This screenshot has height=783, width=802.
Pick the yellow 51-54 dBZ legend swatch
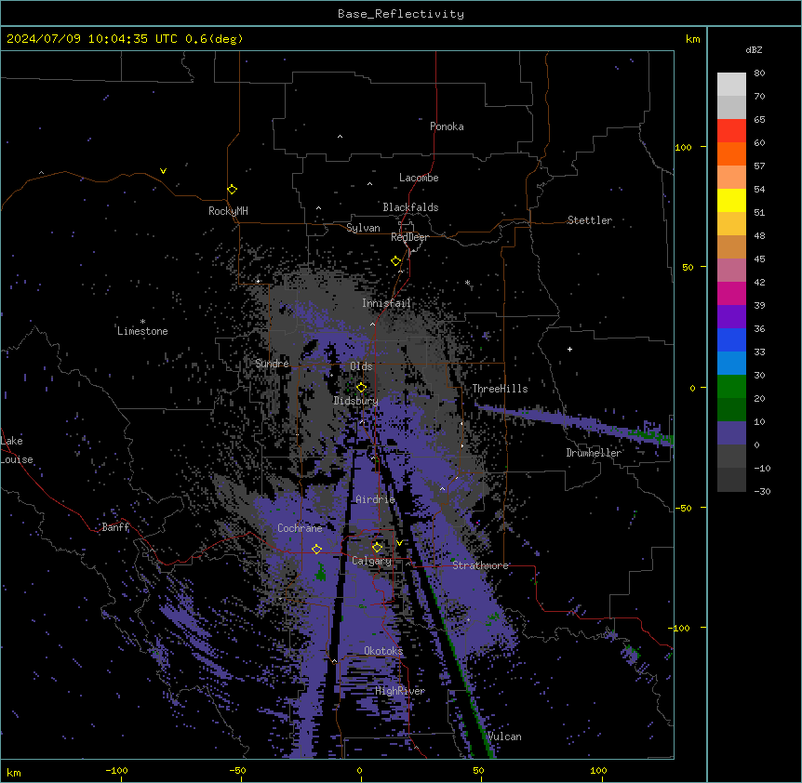tap(731, 200)
